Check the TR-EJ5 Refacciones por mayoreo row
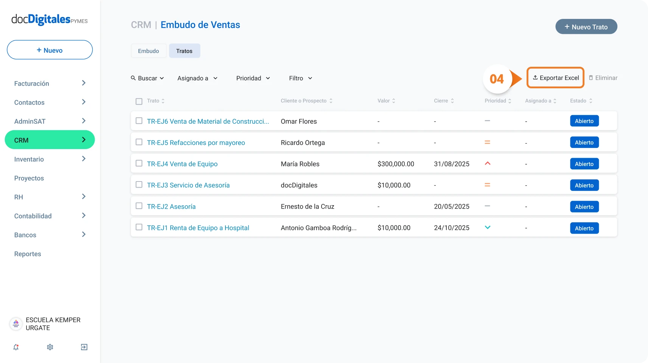Viewport: 648px width, 363px height. (x=139, y=142)
